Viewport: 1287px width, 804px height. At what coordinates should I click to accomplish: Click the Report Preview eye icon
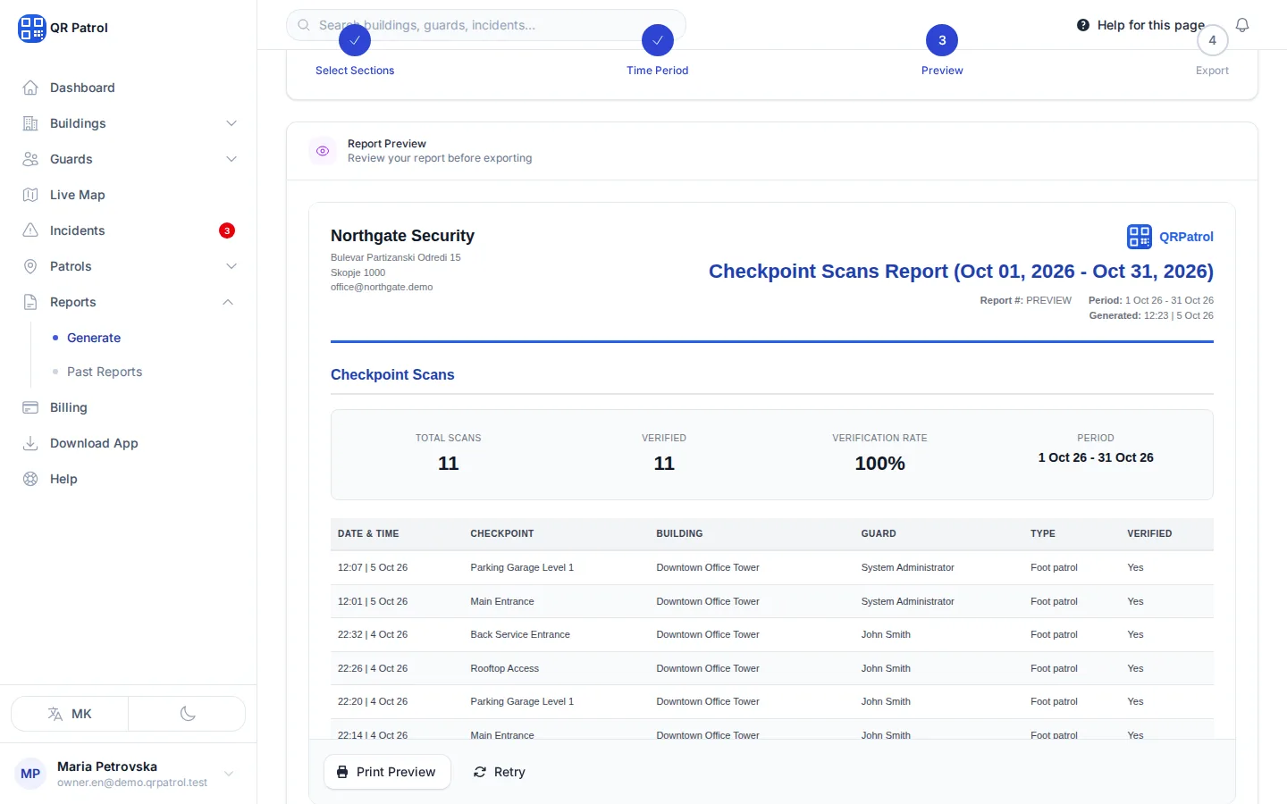pyautogui.click(x=323, y=151)
